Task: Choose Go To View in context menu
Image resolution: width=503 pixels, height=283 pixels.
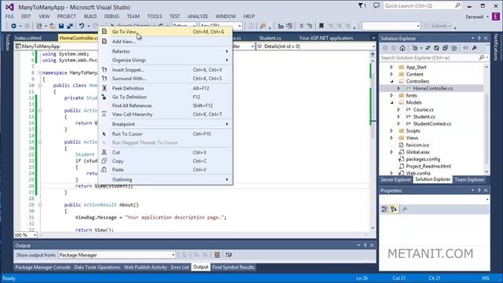Action: click(166, 31)
